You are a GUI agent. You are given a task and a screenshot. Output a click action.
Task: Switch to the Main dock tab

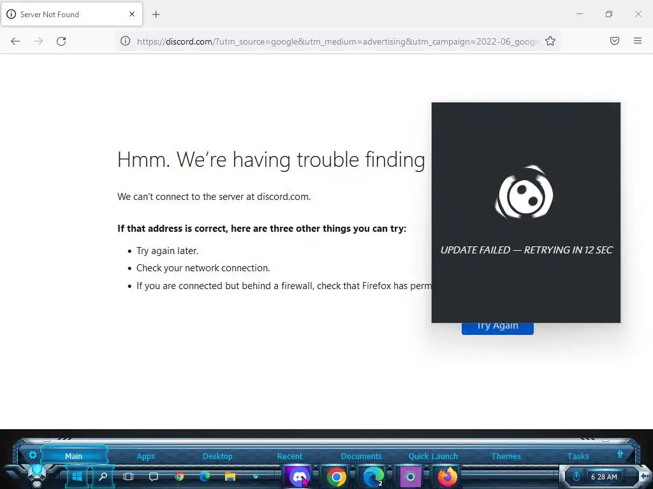point(74,456)
